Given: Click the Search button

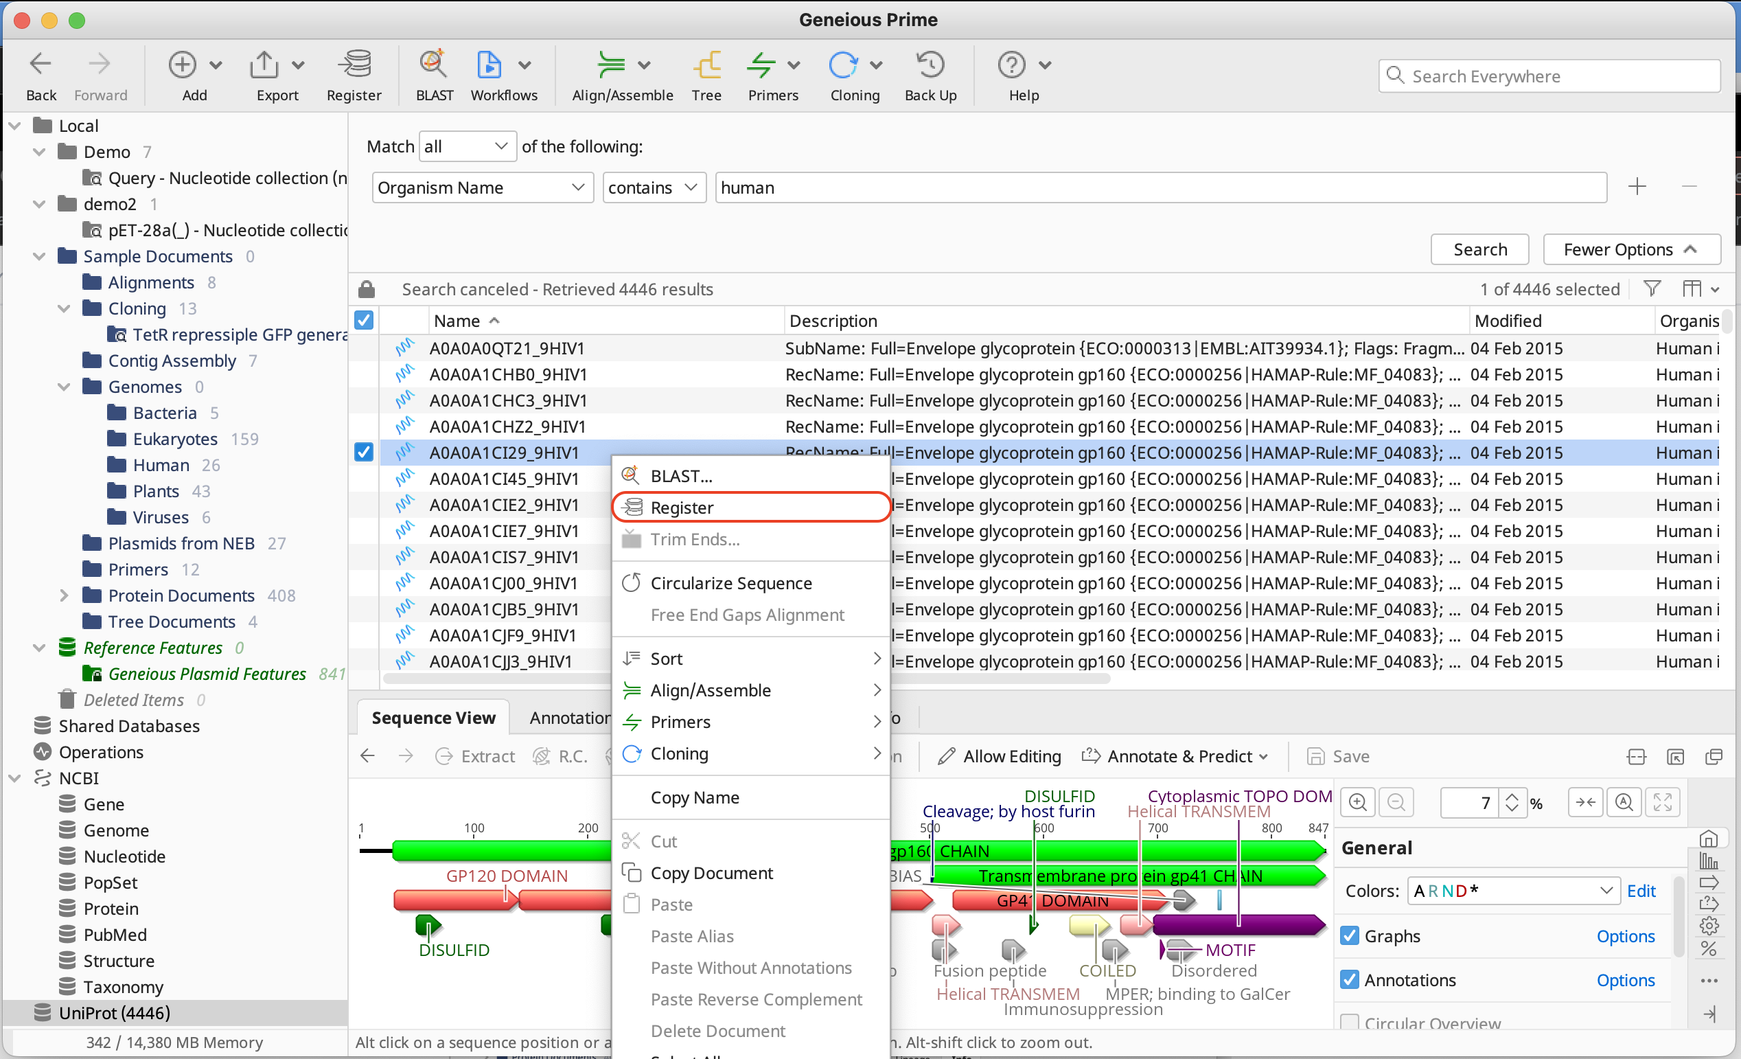Looking at the screenshot, I should point(1479,249).
